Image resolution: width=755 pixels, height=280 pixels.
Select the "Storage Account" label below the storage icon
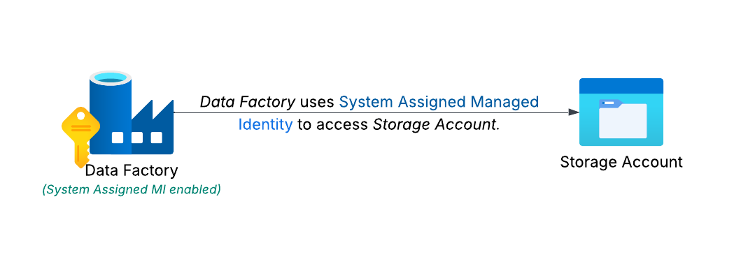pos(621,162)
